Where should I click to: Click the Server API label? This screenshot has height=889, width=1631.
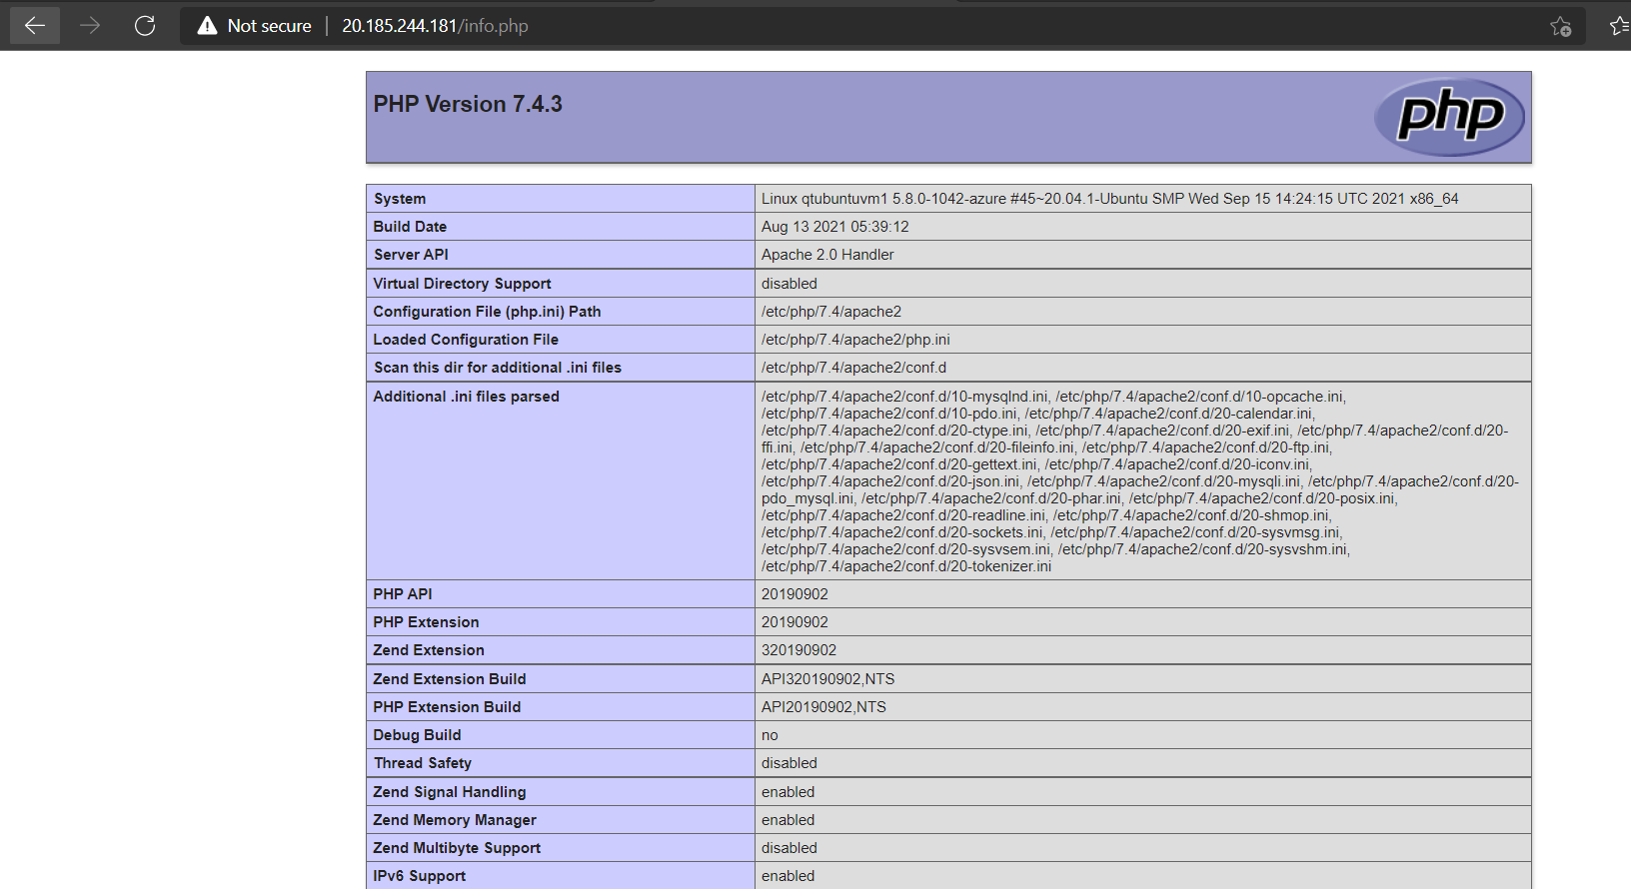pos(411,255)
